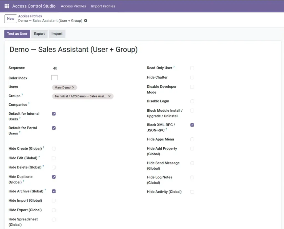Tick Hide Activity (Global) checkbox
The width and height of the screenshot is (284, 229).
pyautogui.click(x=192, y=192)
